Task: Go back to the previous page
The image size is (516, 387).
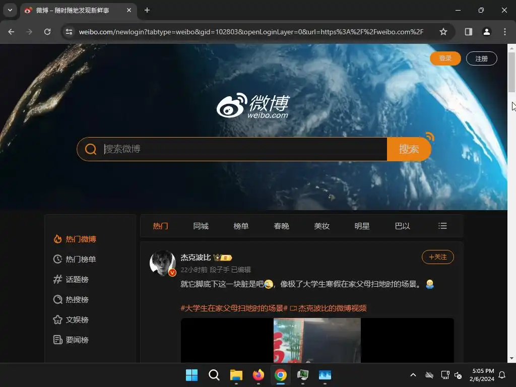Action: (11, 32)
